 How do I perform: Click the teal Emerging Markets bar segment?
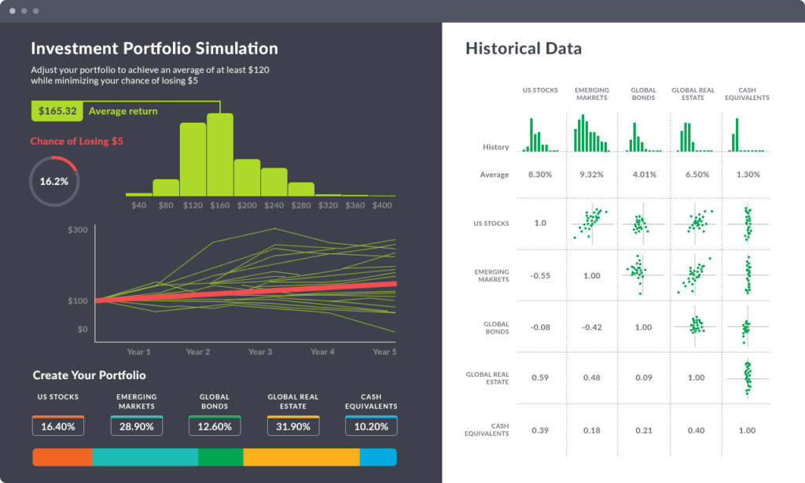click(x=145, y=457)
